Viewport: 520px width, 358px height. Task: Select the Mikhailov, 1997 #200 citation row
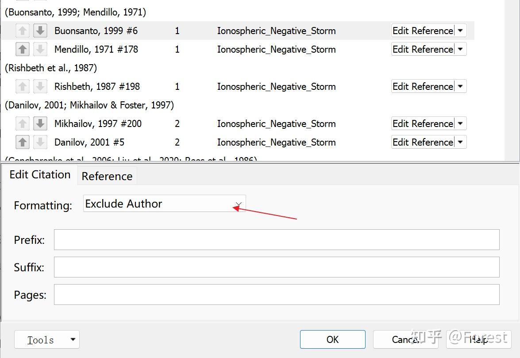[x=98, y=123]
